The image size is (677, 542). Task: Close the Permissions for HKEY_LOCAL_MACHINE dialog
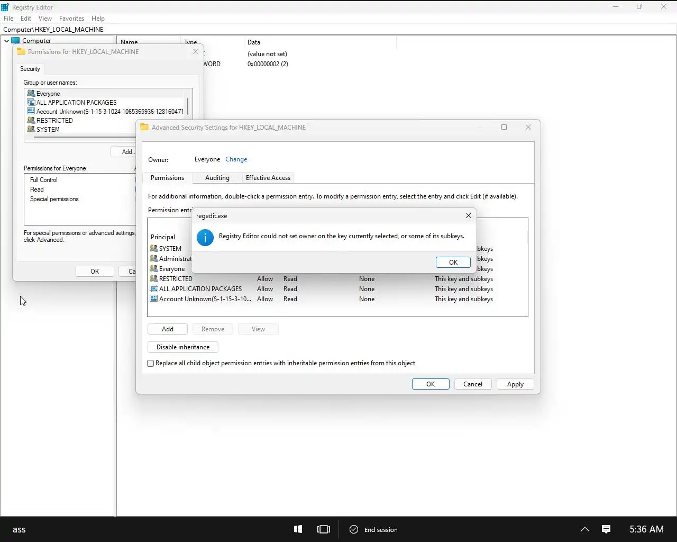196,51
